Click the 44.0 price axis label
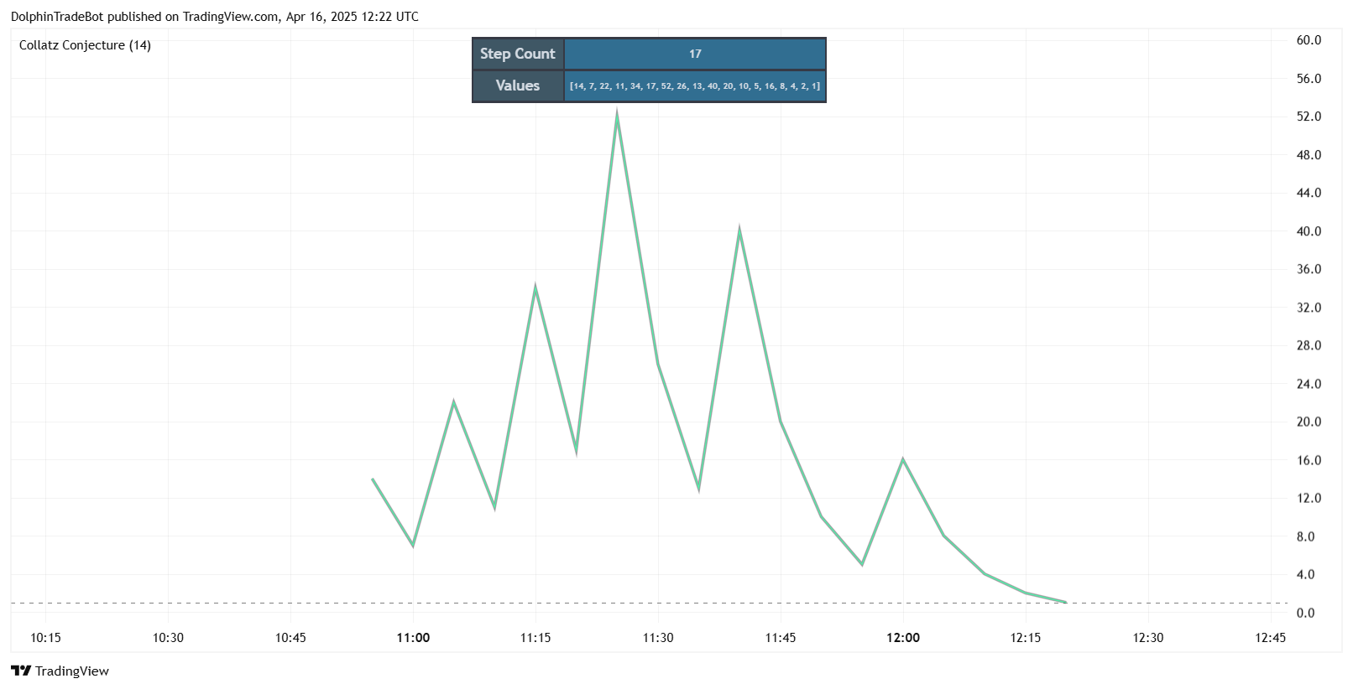 click(1309, 193)
